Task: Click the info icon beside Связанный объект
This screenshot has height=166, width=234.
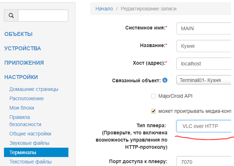Action: click(x=165, y=80)
